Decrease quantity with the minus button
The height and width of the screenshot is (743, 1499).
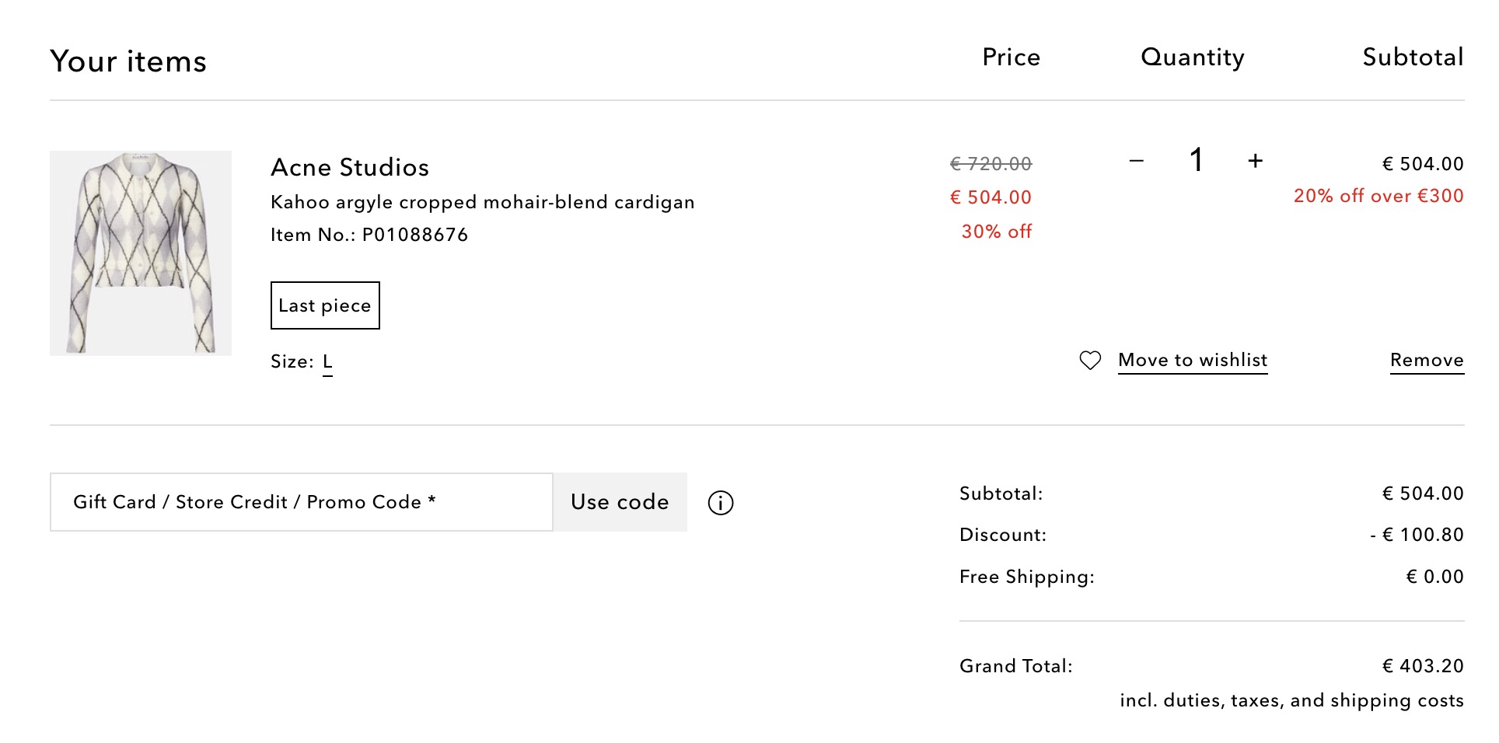pyautogui.click(x=1137, y=161)
